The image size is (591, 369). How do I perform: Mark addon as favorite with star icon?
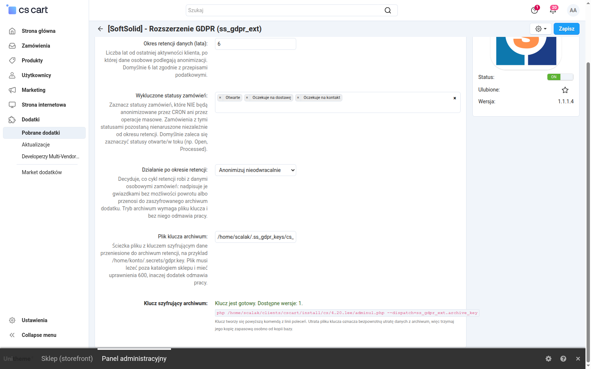pos(565,90)
